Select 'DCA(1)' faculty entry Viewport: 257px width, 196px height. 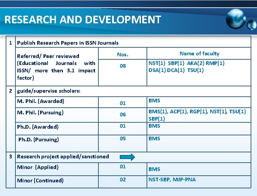(x=176, y=70)
